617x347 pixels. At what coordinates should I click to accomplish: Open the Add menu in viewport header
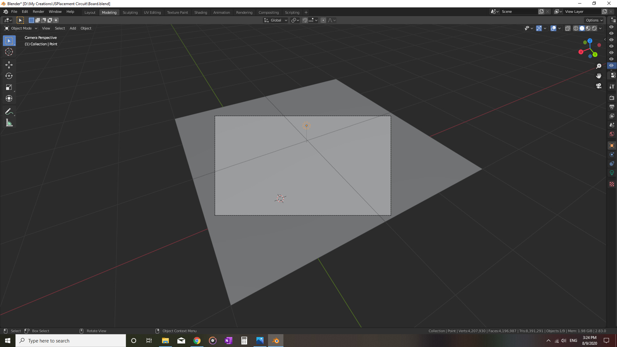pos(73,28)
